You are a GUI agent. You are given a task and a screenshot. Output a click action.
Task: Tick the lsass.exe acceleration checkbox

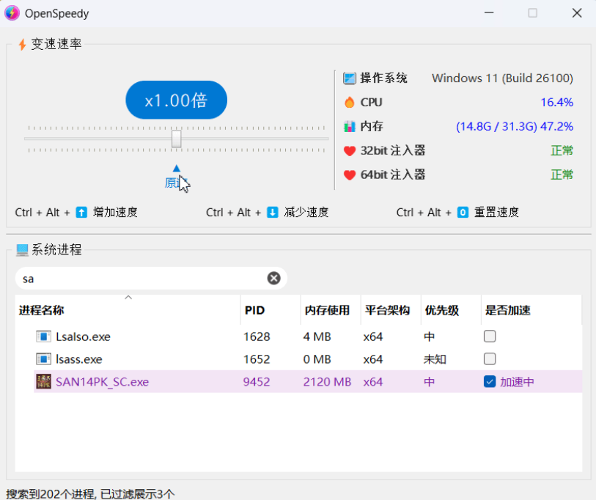pyautogui.click(x=490, y=359)
